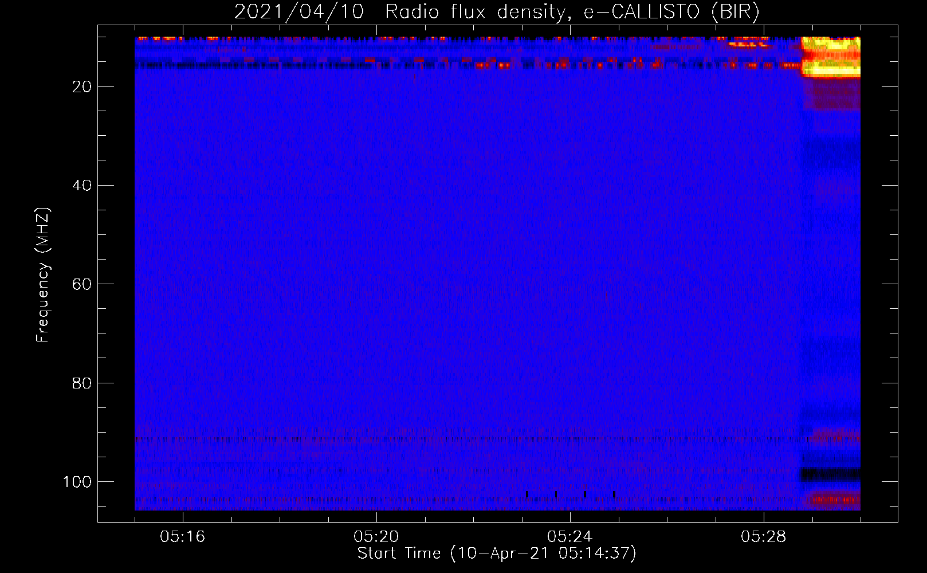Click the bright yellow burst at top right of spectrogram
This screenshot has height=573, width=927.
coord(831,57)
